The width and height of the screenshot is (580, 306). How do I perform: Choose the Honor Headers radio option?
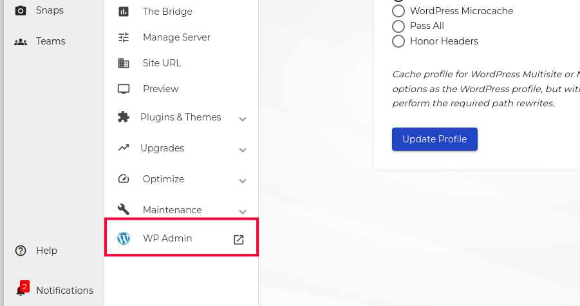(398, 42)
